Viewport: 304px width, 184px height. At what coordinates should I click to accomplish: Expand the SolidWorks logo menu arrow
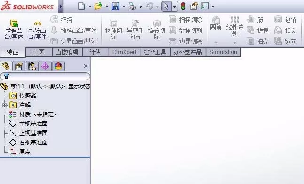tap(61, 7)
